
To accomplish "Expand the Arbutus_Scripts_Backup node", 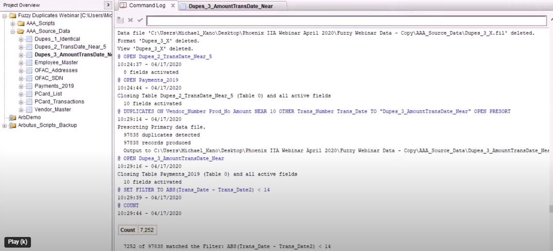I will [x=5, y=126].
